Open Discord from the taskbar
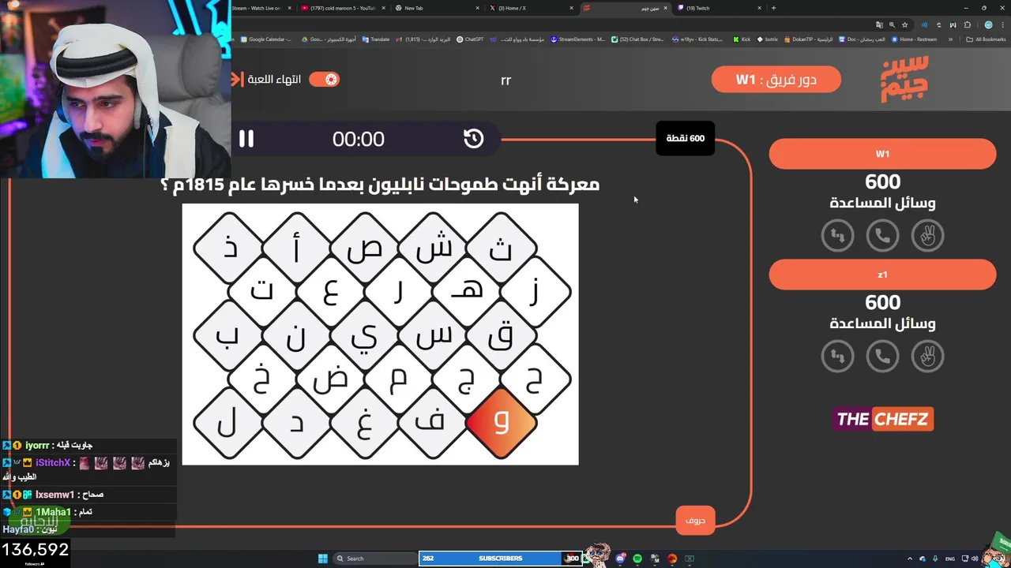 621,559
